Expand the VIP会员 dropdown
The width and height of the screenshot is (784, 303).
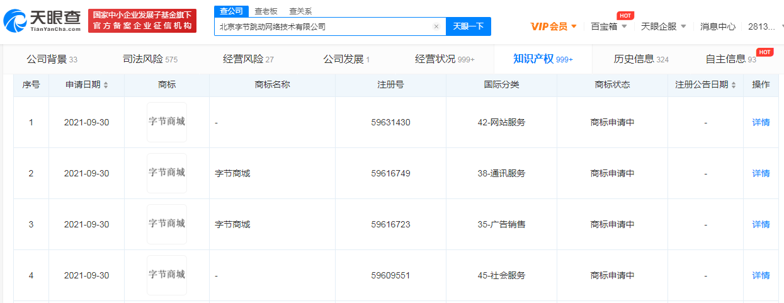[554, 26]
